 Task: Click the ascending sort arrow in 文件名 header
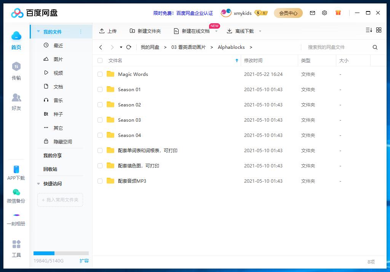click(237, 60)
